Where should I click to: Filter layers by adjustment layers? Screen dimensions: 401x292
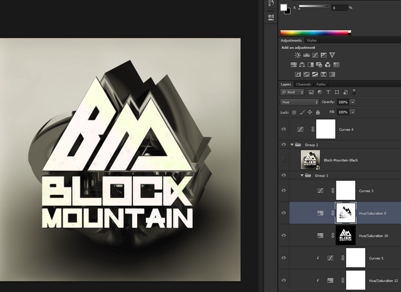pyautogui.click(x=320, y=92)
